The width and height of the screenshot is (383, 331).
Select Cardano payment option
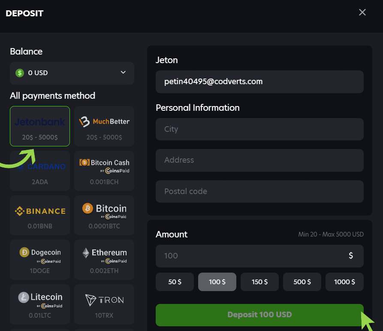[x=40, y=171]
